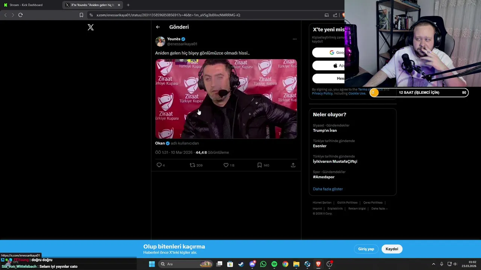481x270 pixels.
Task: Open WhatsApp from the taskbar
Action: click(263, 264)
